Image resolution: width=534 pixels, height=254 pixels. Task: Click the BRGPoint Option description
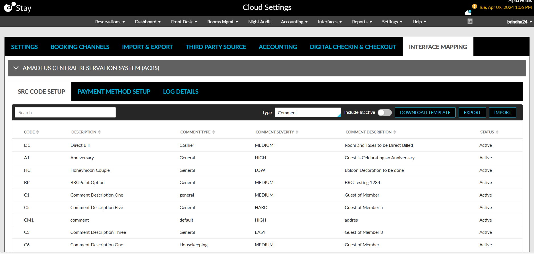pos(87,182)
